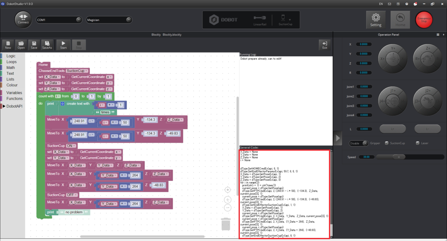Click the Connect plug icon
The width and height of the screenshot is (447, 241).
(23, 20)
